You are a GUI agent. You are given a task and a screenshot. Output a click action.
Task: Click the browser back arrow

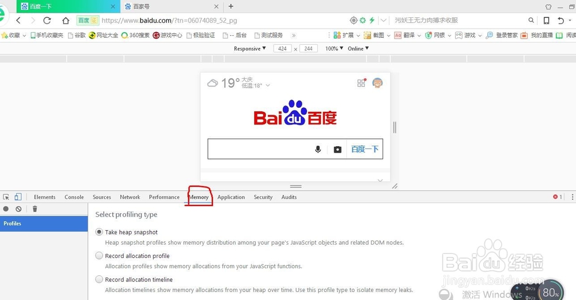pos(18,21)
